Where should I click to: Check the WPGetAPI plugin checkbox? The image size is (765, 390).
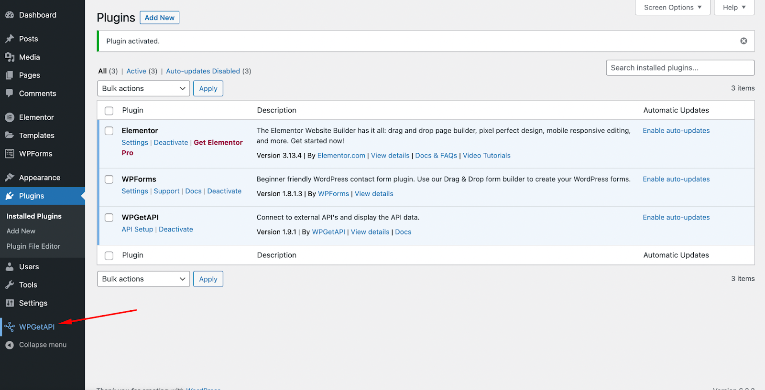coord(109,218)
